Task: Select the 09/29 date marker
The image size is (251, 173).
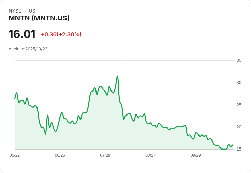Action: [196, 155]
